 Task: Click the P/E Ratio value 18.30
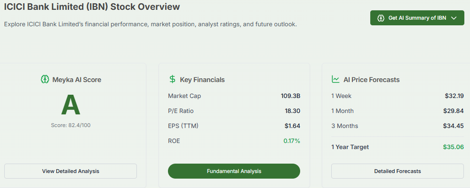(x=292, y=111)
